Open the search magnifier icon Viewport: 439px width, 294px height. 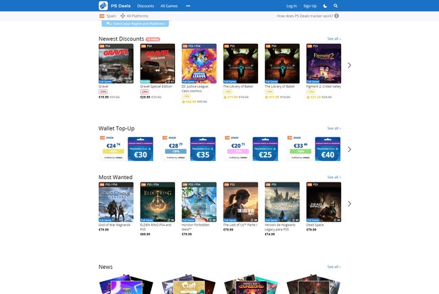[336, 6]
